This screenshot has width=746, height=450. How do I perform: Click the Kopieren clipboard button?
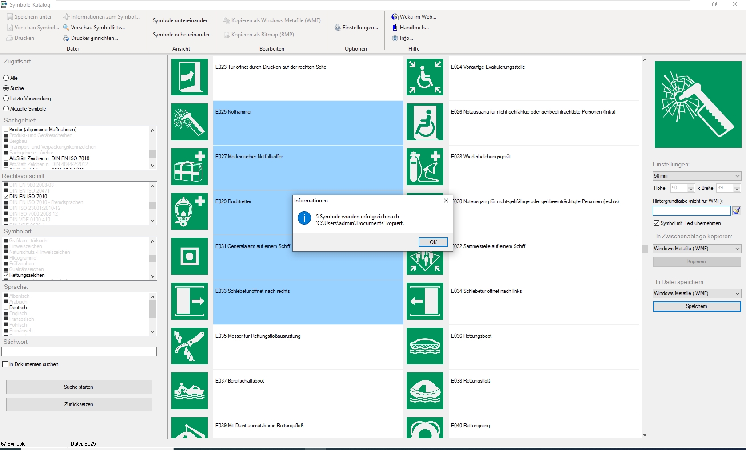click(x=697, y=261)
